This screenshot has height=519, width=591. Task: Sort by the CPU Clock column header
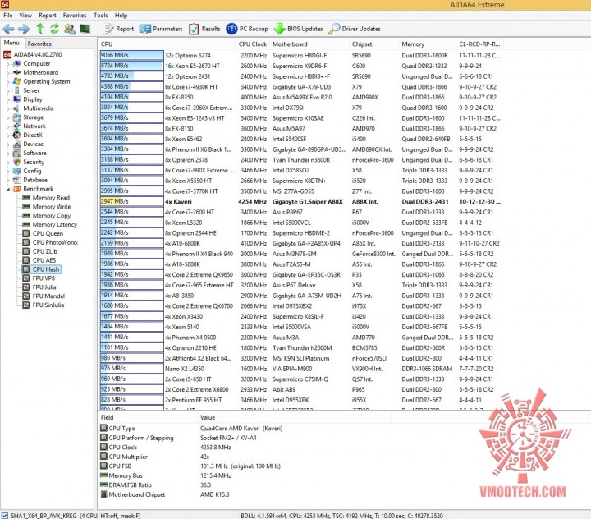[x=252, y=44]
